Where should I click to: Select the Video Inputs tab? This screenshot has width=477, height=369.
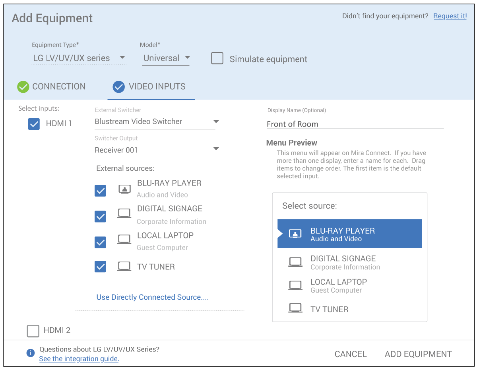point(150,87)
